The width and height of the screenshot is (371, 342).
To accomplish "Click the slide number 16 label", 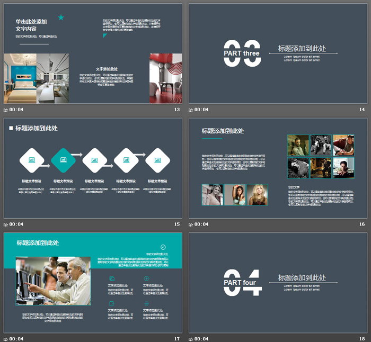I will pos(362,224).
